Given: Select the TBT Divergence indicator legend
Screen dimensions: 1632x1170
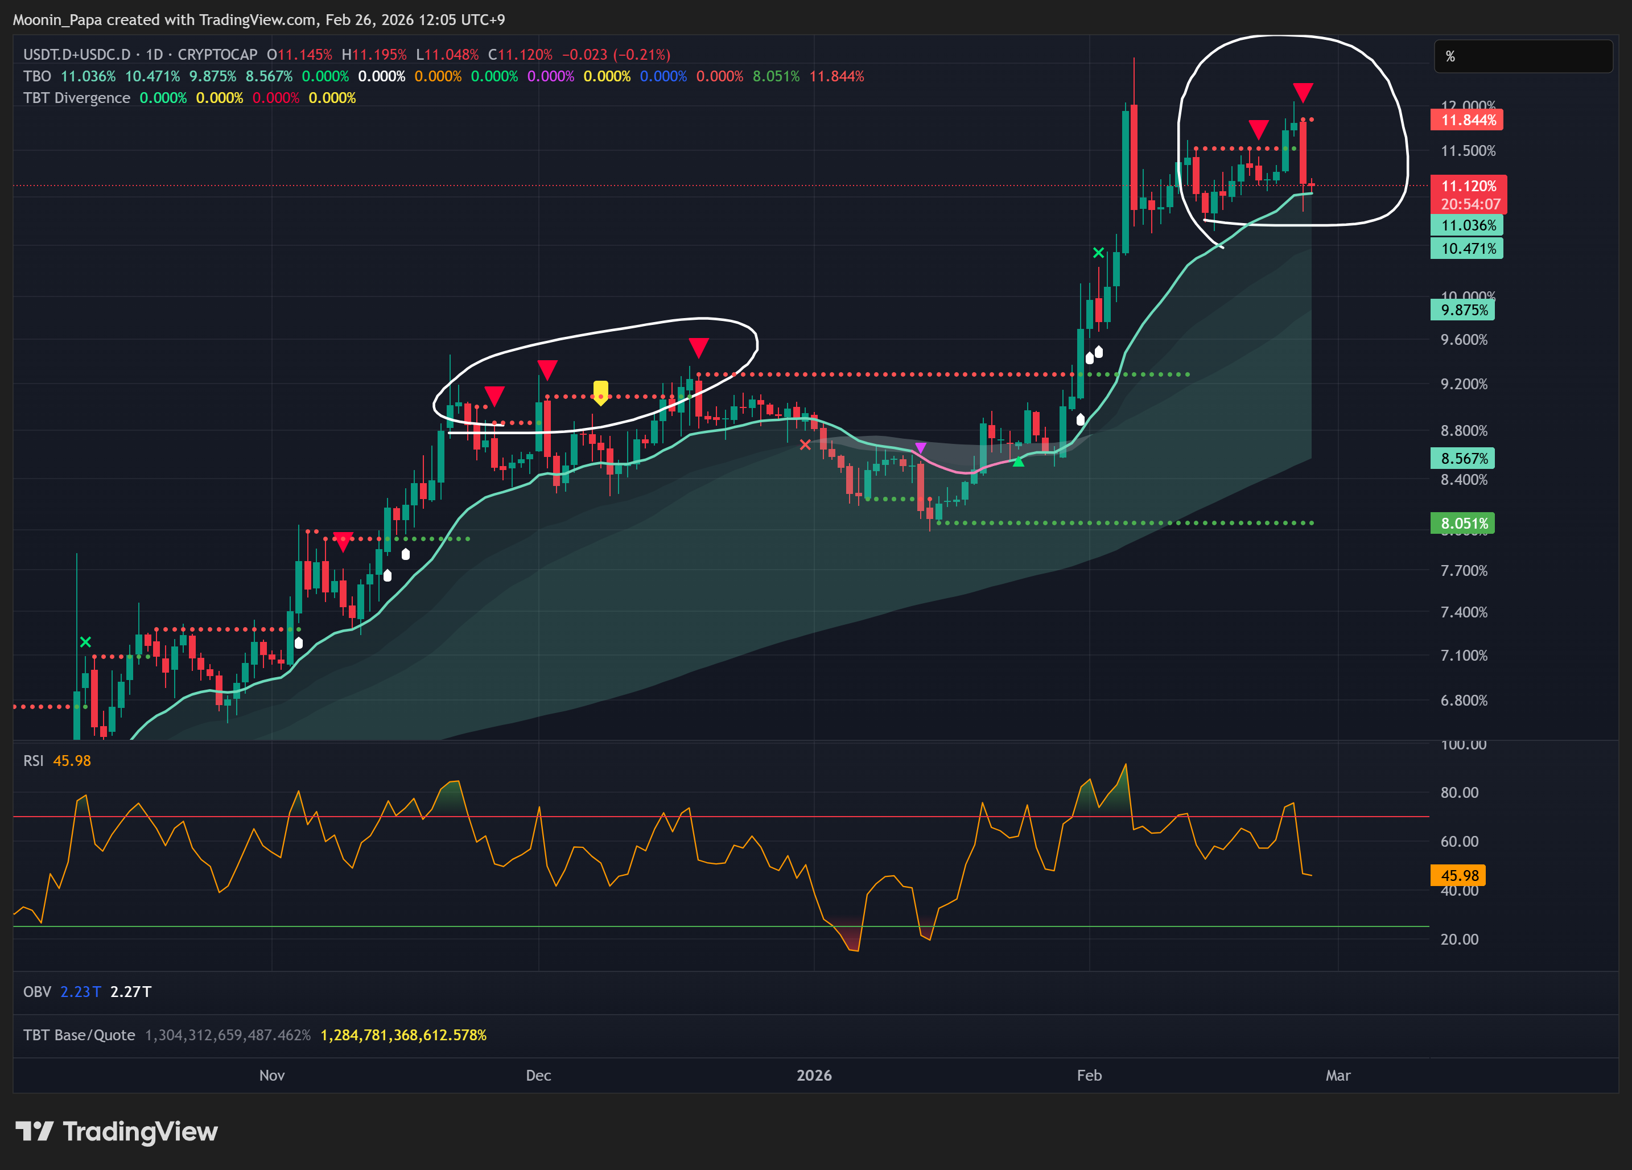Looking at the screenshot, I should tap(76, 98).
